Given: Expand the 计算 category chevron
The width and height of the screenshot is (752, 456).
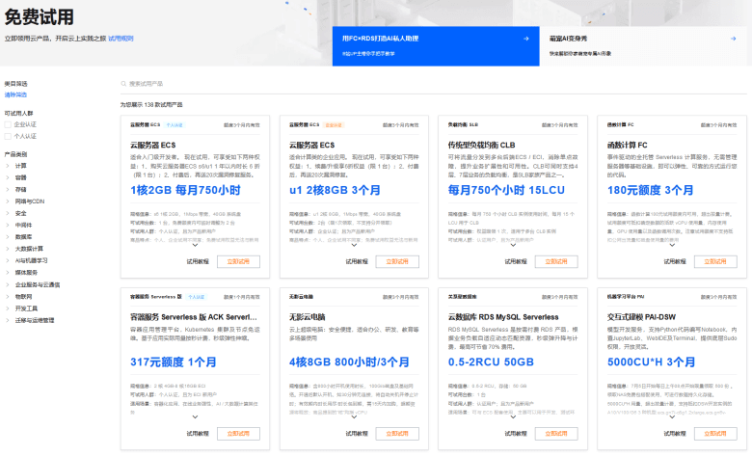Looking at the screenshot, I should [x=7, y=166].
